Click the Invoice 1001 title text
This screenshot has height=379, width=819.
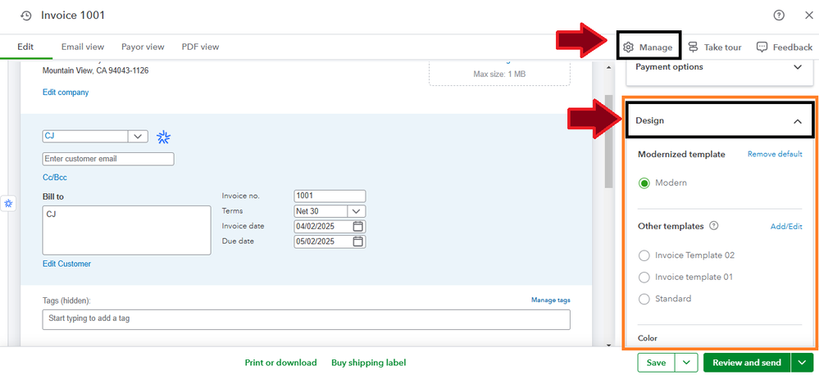click(x=73, y=16)
